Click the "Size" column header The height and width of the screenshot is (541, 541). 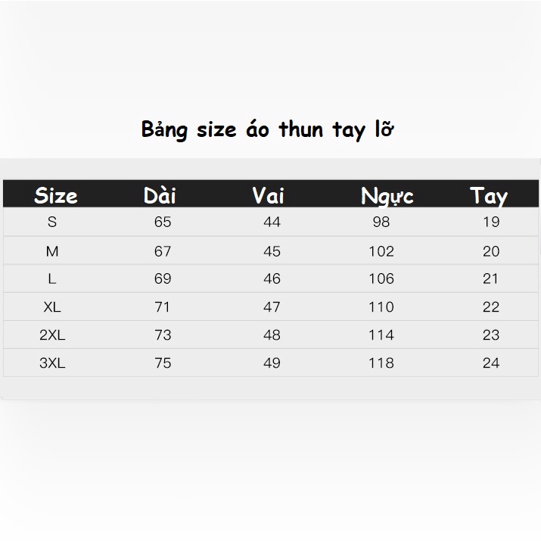(56, 196)
